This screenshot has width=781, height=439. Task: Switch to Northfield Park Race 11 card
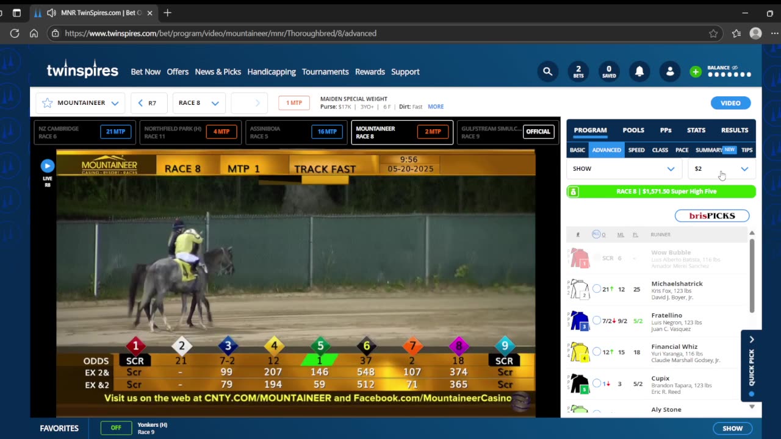[190, 132]
